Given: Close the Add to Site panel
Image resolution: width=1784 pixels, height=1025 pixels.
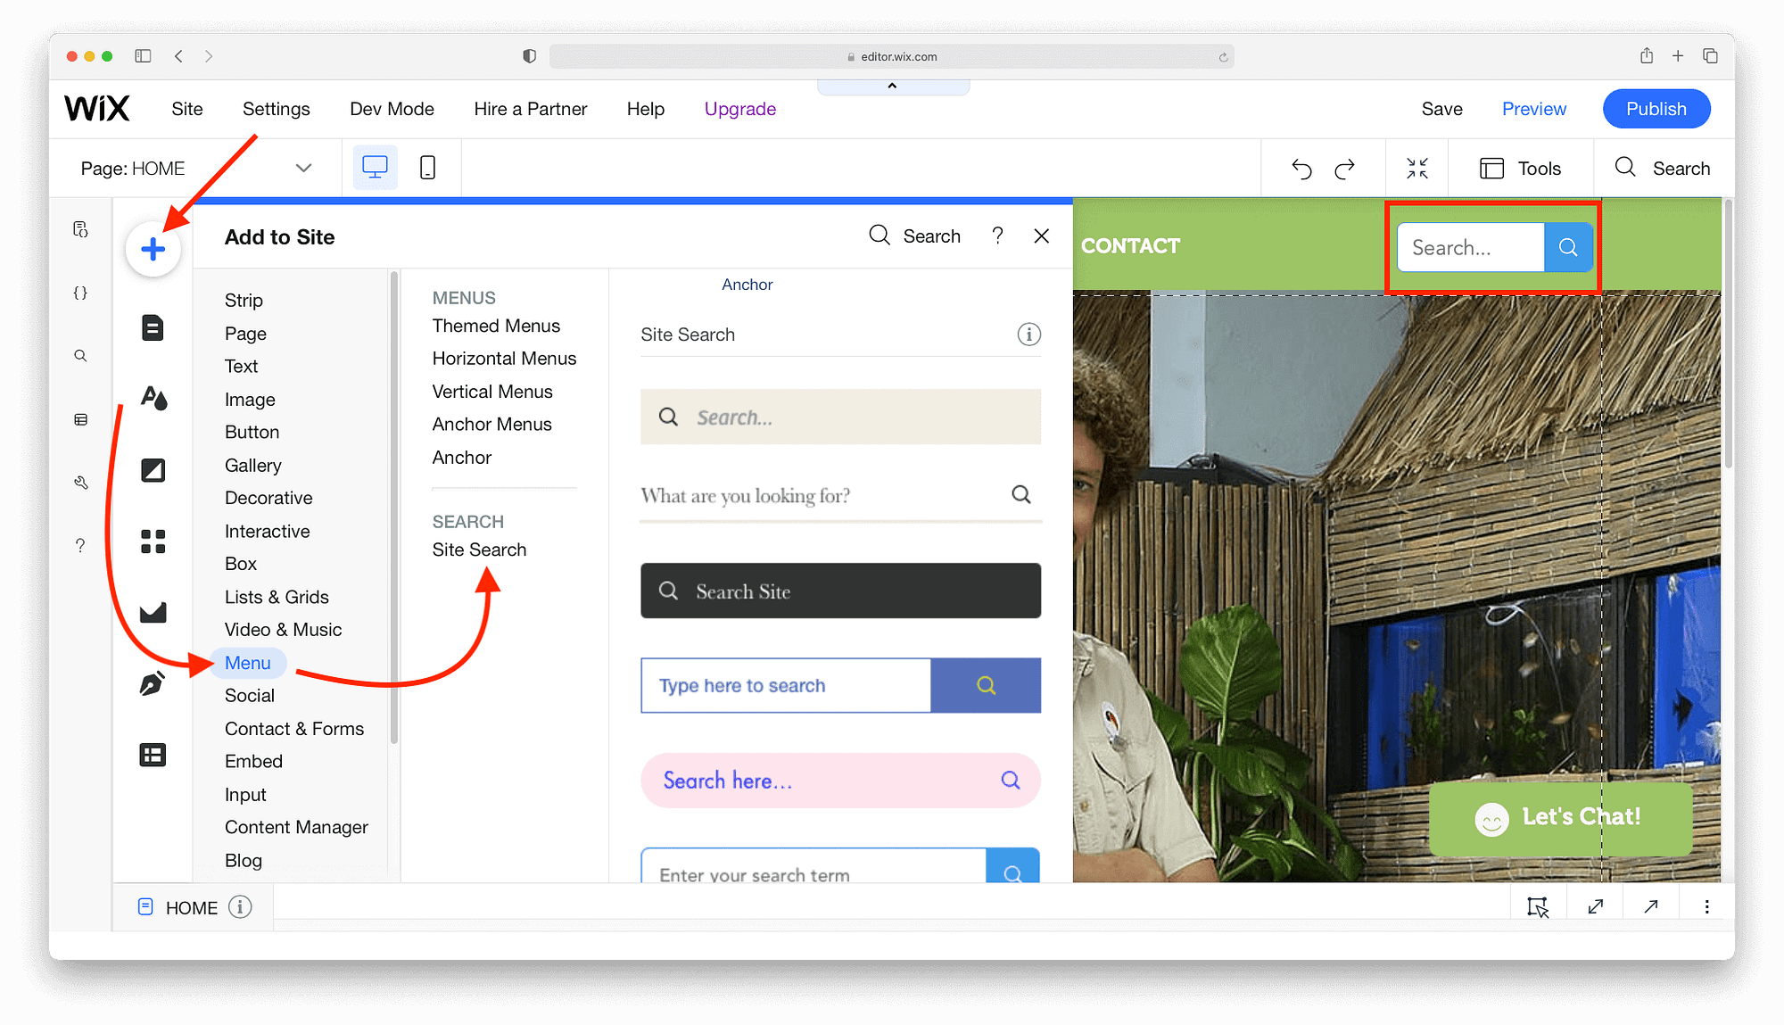Looking at the screenshot, I should (x=1040, y=236).
